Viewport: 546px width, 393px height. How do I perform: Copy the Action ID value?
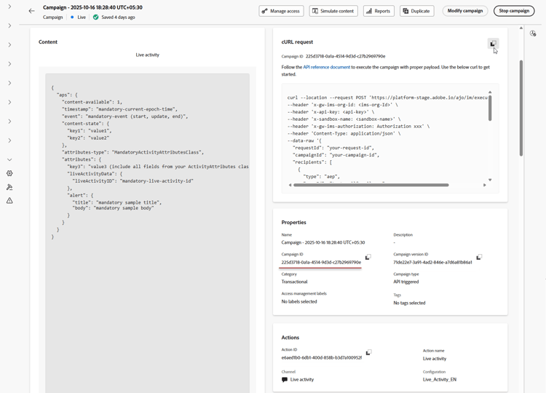368,353
